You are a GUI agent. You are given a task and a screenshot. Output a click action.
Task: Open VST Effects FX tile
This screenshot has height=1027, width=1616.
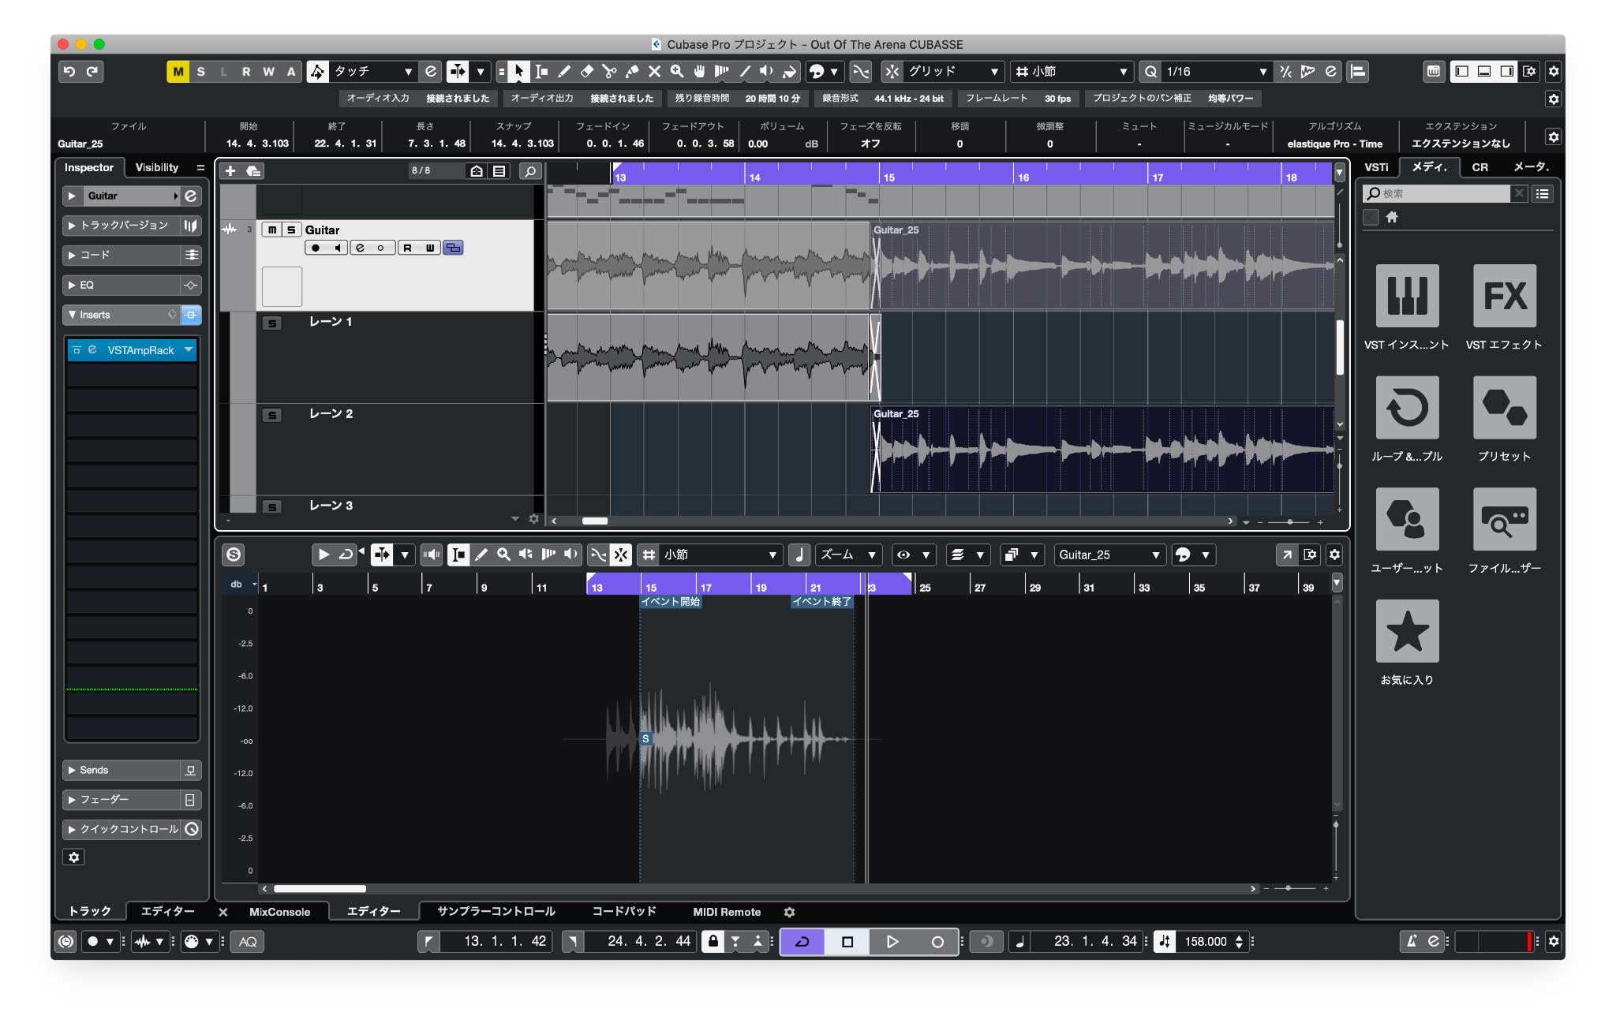1505,296
